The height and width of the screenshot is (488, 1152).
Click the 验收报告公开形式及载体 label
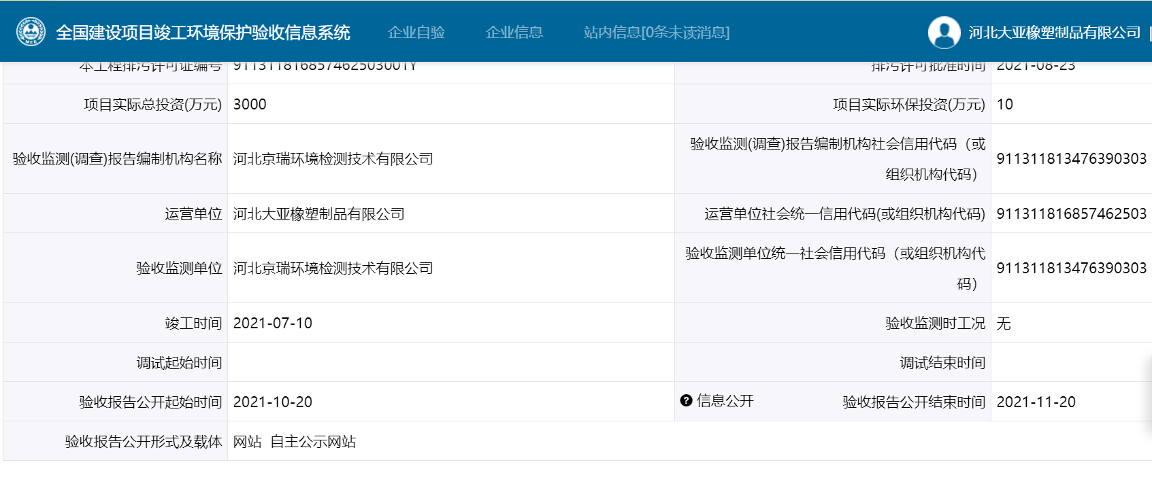tap(144, 441)
